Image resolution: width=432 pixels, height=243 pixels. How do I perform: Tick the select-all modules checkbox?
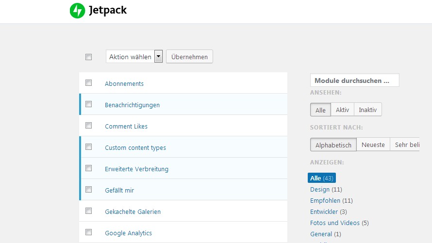tap(88, 57)
